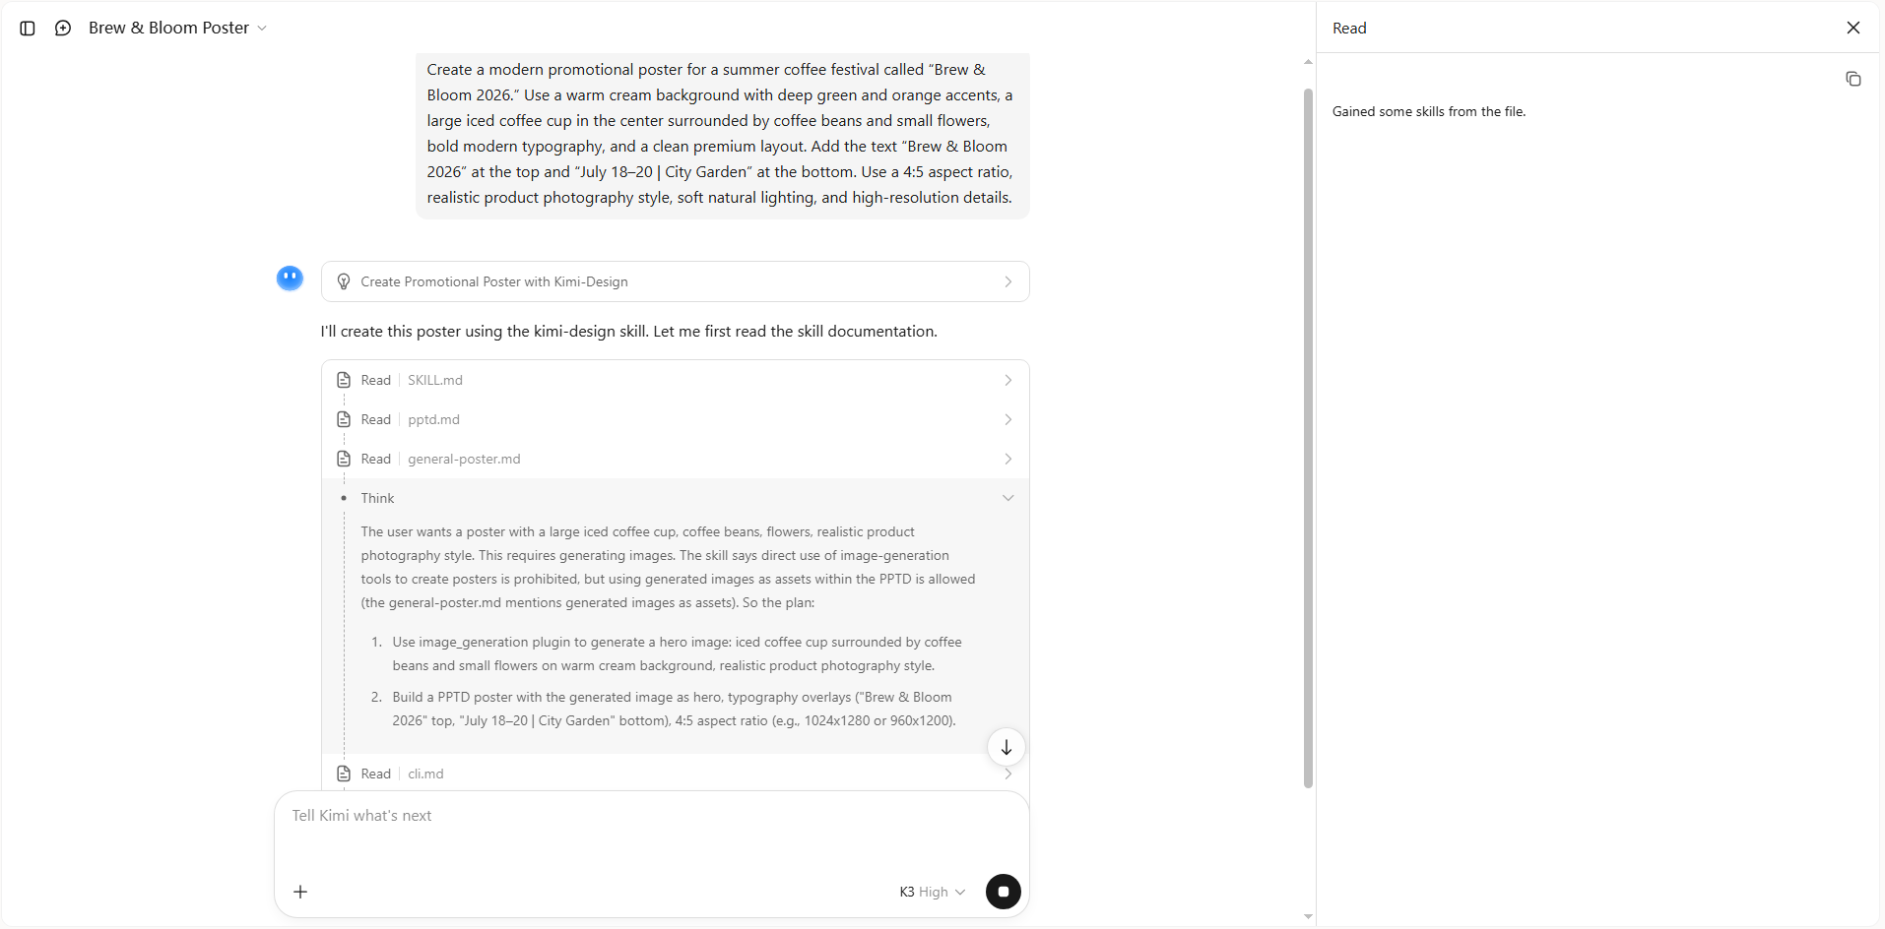Open the K3 High model selector
The width and height of the screenshot is (1885, 929).
point(932,892)
